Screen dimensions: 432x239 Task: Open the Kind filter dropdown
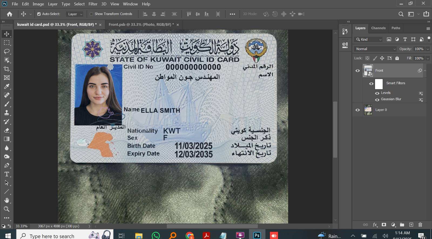click(369, 40)
